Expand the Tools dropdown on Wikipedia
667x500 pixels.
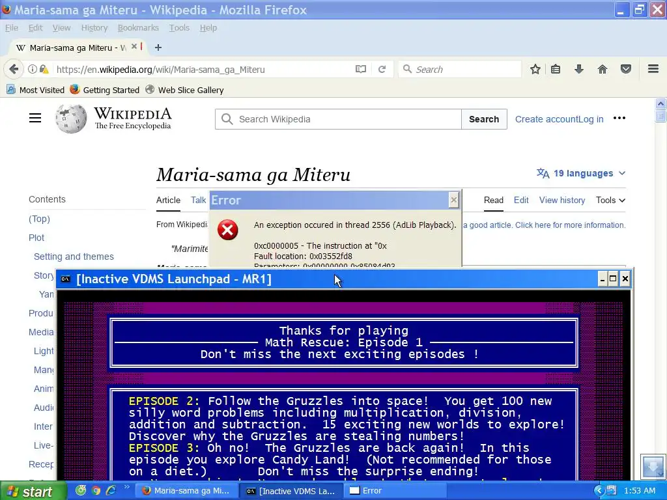point(610,201)
